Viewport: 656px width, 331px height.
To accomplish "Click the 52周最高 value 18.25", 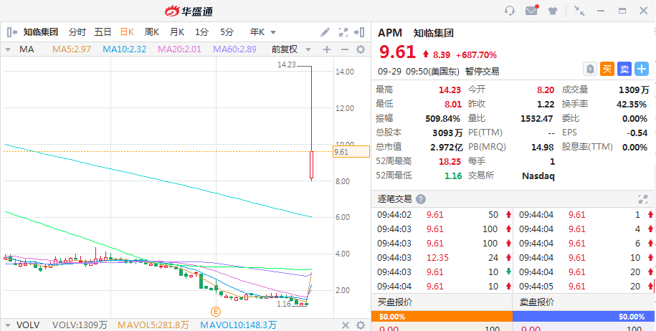I will 450,161.
